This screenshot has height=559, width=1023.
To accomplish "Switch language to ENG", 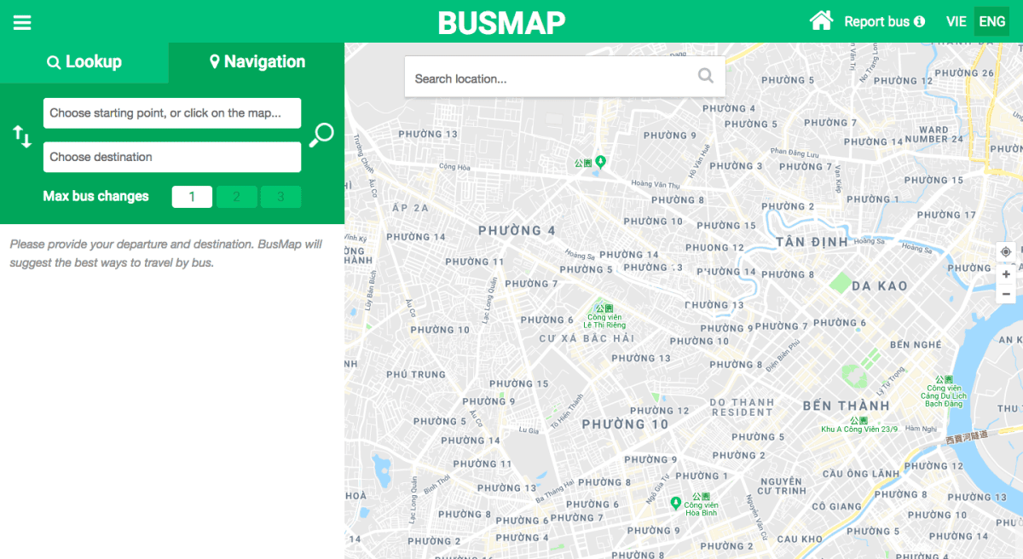I will pyautogui.click(x=991, y=21).
